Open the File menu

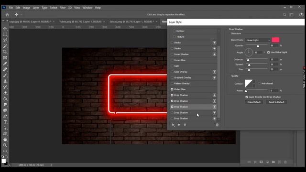(x=11, y=8)
